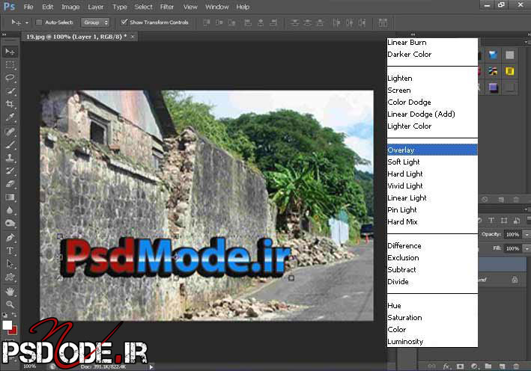Select the Move tool in the toolbox

tap(10, 52)
